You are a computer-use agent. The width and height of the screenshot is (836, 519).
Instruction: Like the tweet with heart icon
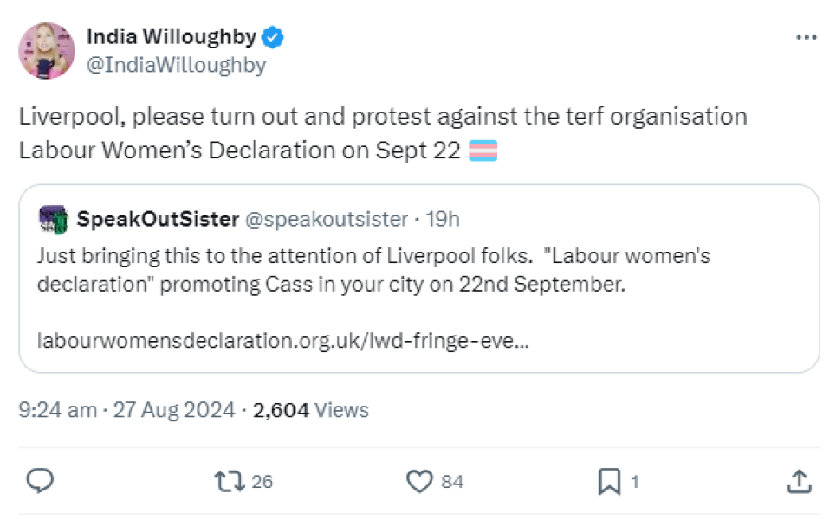(x=420, y=481)
